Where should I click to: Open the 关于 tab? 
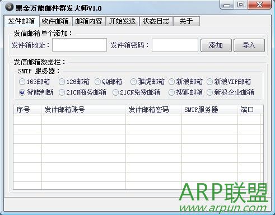tap(187, 21)
